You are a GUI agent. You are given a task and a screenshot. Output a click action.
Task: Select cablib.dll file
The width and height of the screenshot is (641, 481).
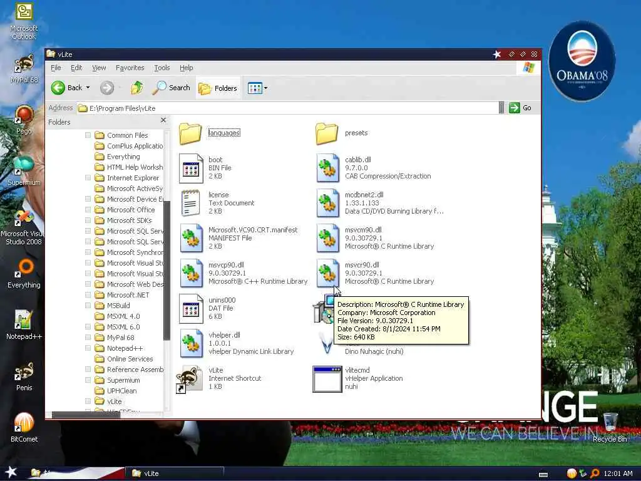327,168
